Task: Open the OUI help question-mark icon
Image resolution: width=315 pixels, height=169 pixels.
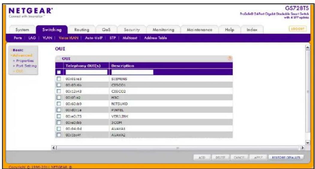Action: click(x=230, y=58)
